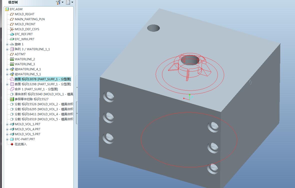Expand the MOLD_VOL_1.PRT node
This screenshot has width=295, height=188.
click(7, 124)
